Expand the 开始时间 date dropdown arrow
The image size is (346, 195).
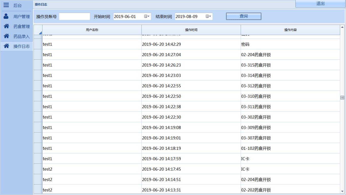[x=149, y=17]
